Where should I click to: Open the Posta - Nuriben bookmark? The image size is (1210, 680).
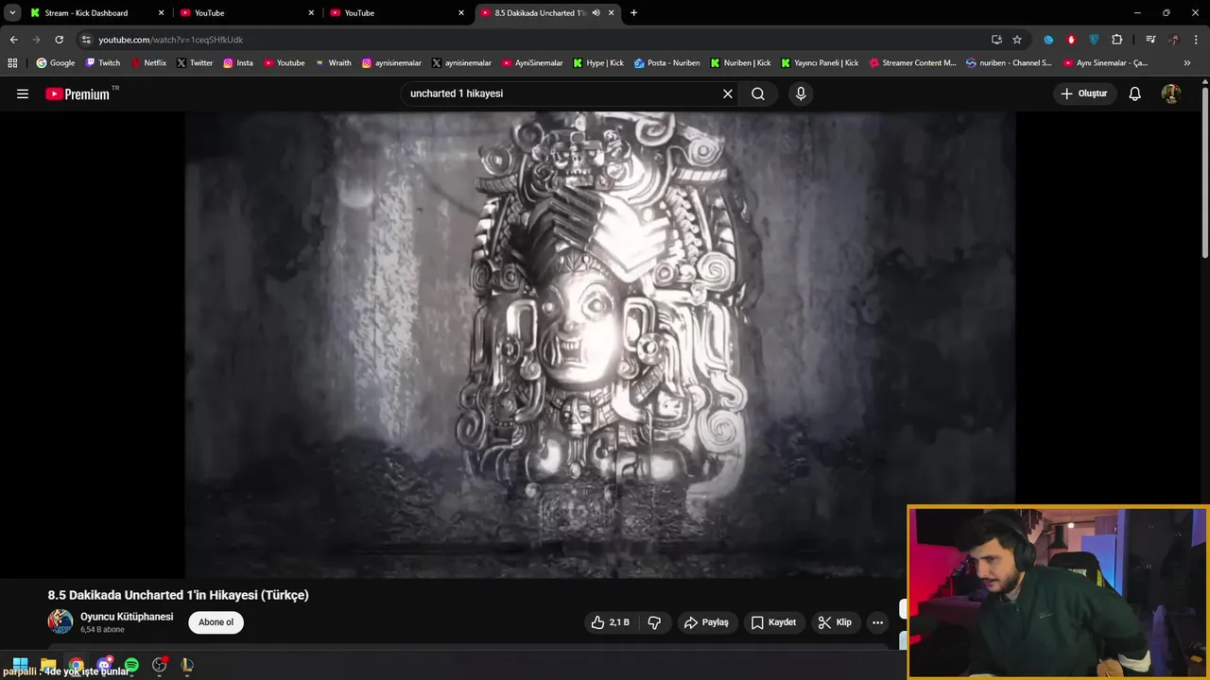click(x=666, y=63)
